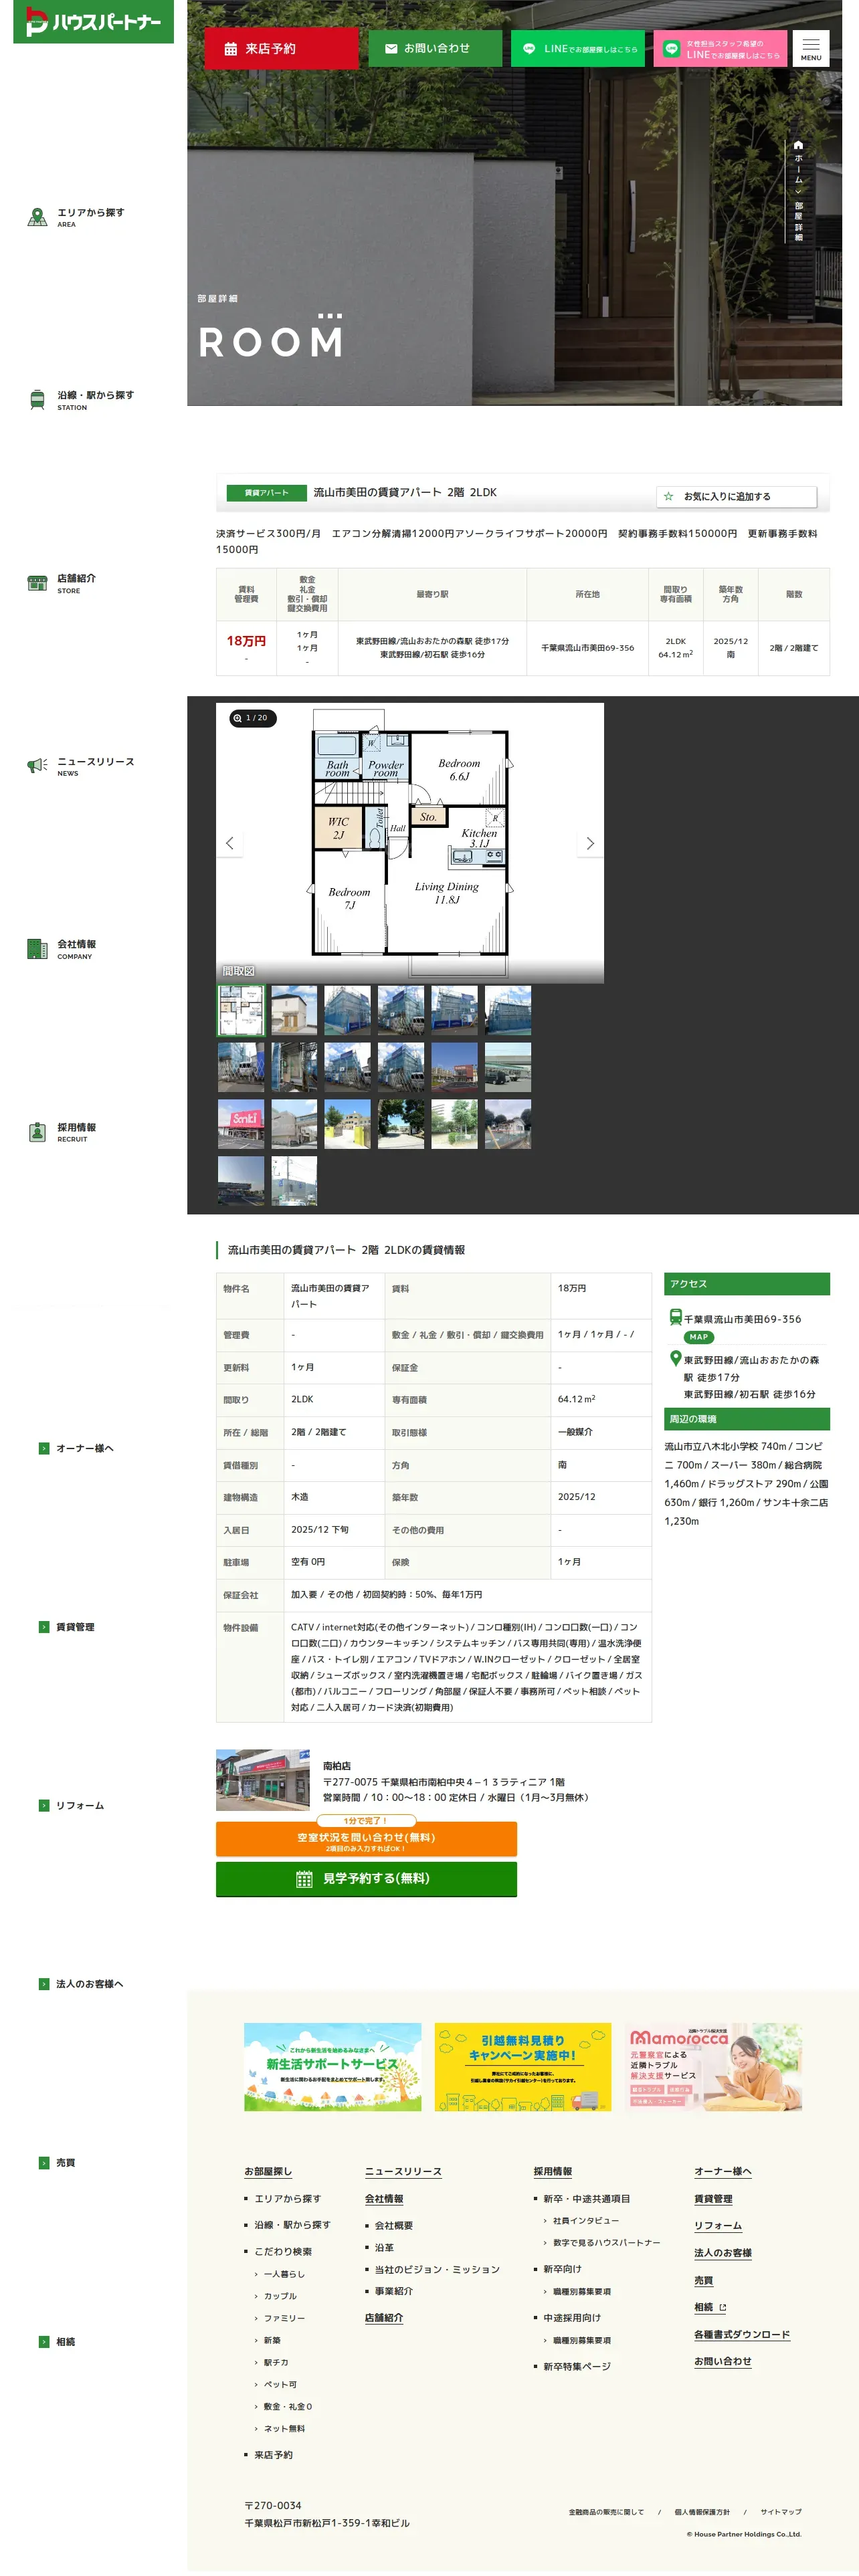This screenshot has height=2576, width=859.
Task: Select the second gallery thumbnail
Action: coord(294,1010)
